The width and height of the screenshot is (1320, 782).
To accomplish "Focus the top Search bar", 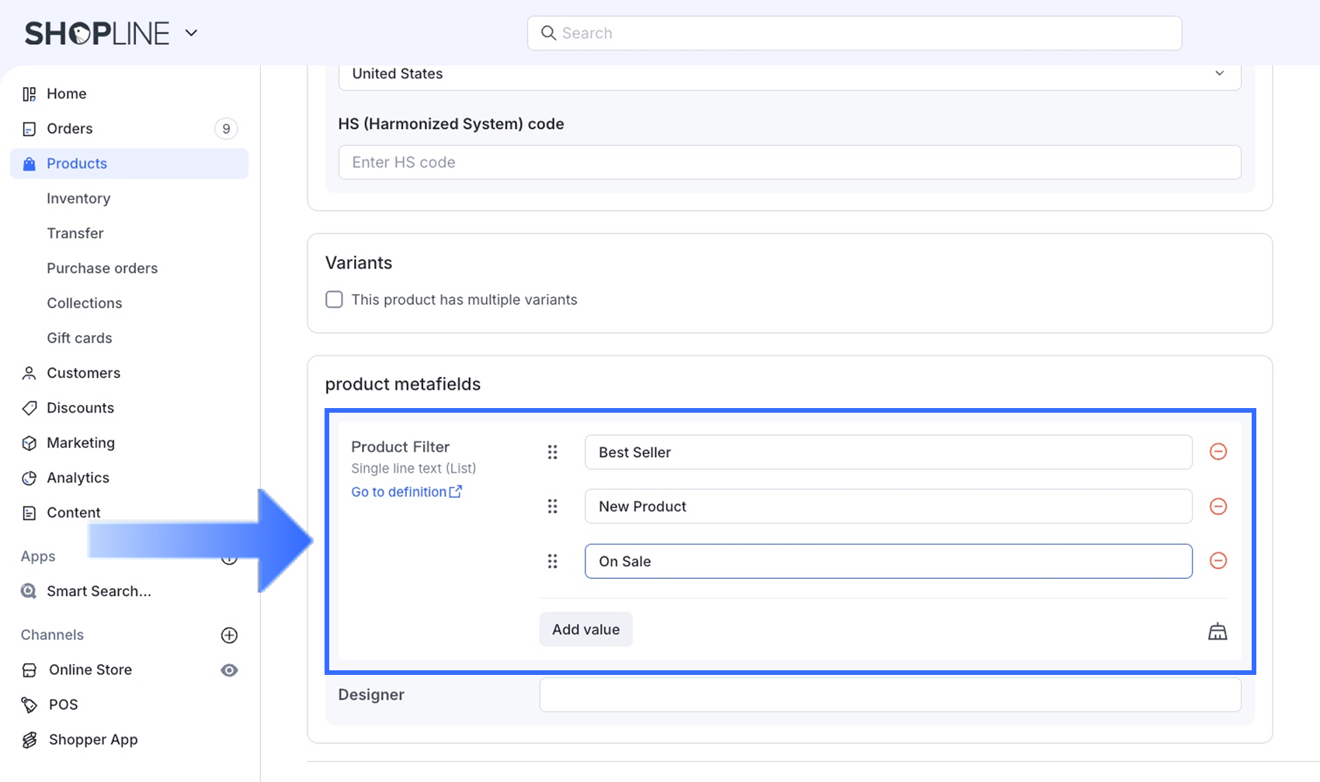I will point(854,33).
